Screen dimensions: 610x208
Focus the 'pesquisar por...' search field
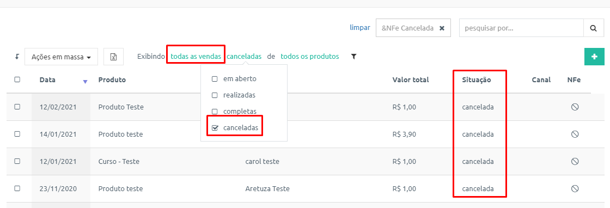pos(521,28)
